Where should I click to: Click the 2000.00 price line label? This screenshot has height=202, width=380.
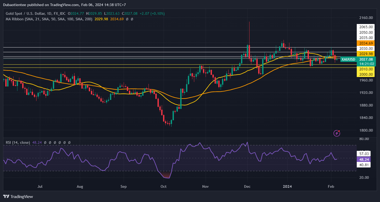[x=366, y=74]
